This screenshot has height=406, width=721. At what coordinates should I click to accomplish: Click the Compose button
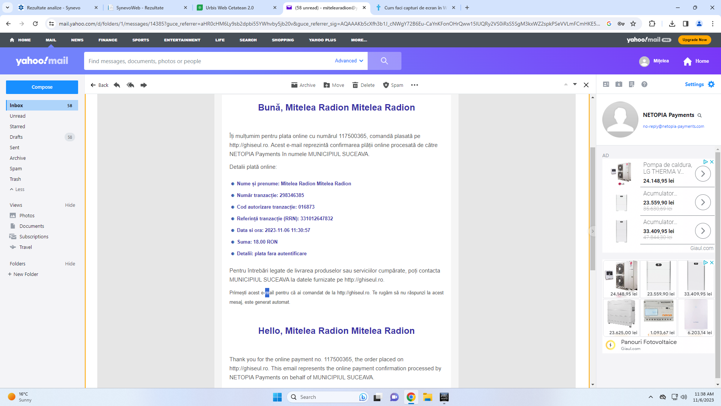[42, 87]
